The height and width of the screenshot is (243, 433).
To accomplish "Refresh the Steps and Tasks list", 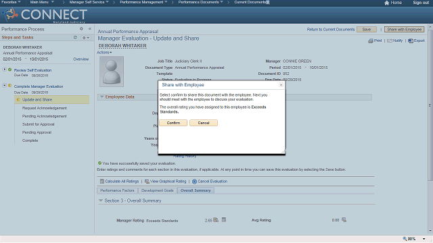I will (x=75, y=37).
